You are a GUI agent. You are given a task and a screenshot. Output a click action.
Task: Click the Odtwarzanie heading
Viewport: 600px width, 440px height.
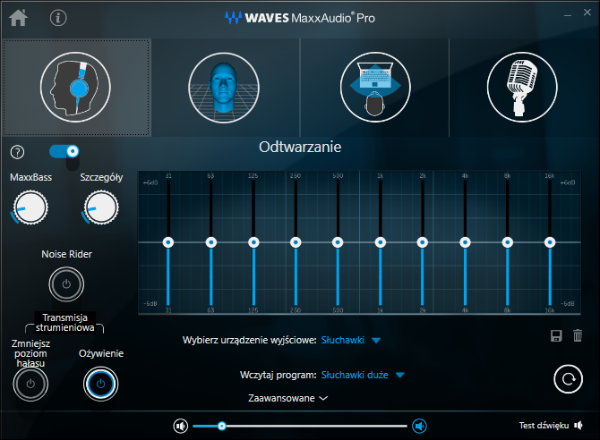tap(300, 148)
